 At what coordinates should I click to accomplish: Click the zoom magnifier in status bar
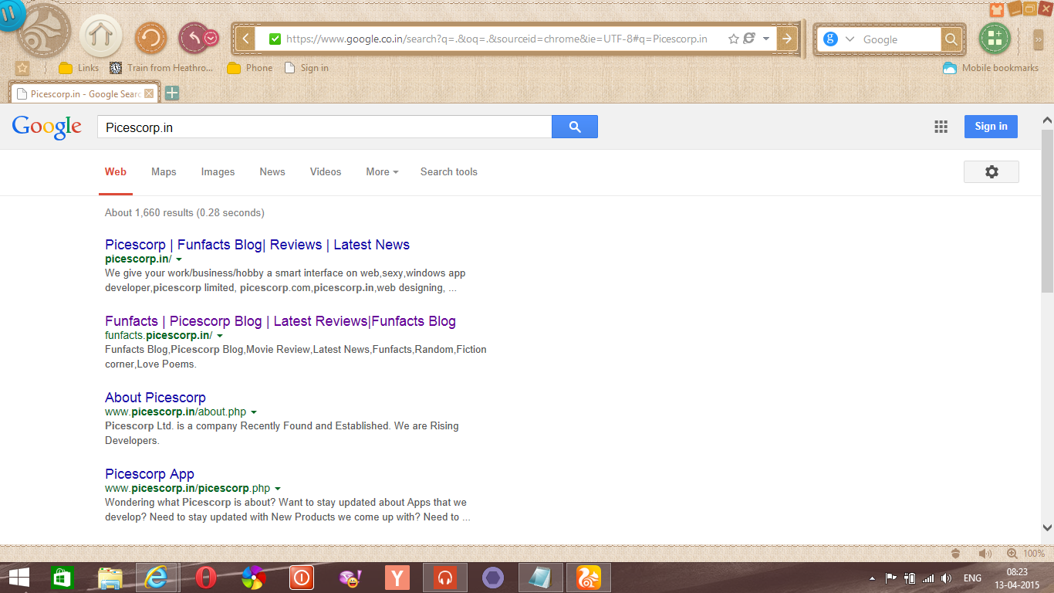click(x=1012, y=554)
